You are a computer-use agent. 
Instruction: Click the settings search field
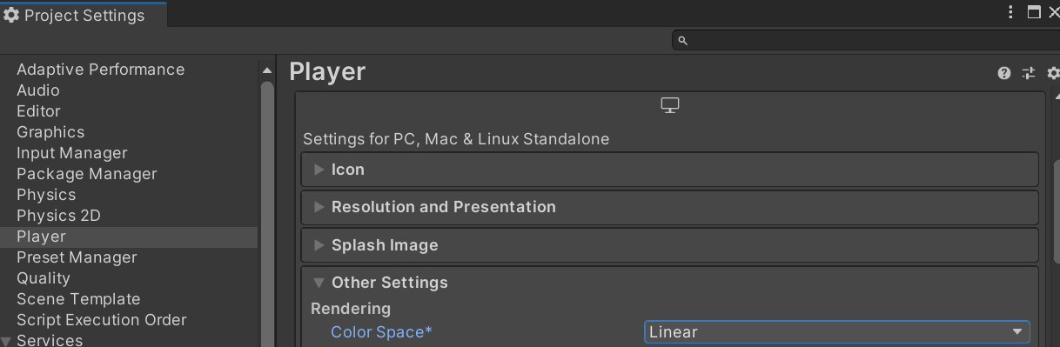(866, 40)
